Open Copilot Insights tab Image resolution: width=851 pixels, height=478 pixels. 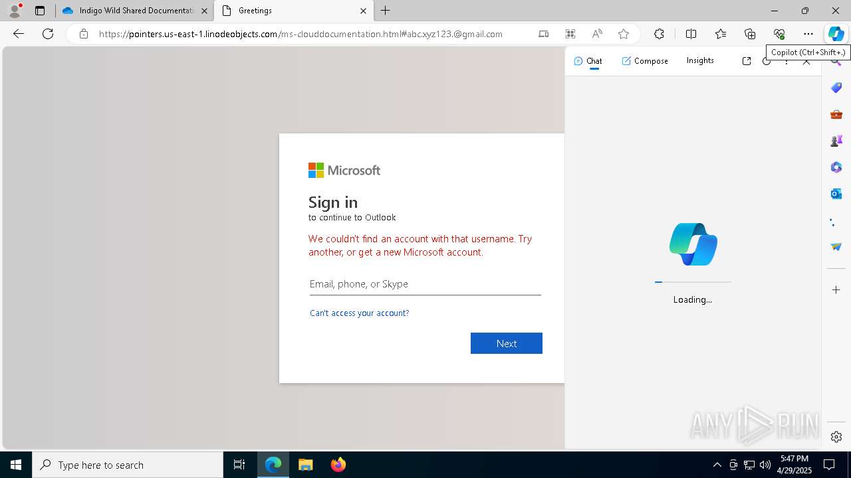click(x=700, y=60)
